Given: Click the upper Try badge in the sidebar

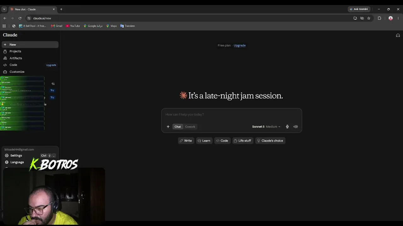Looking at the screenshot, I should click(52, 90).
